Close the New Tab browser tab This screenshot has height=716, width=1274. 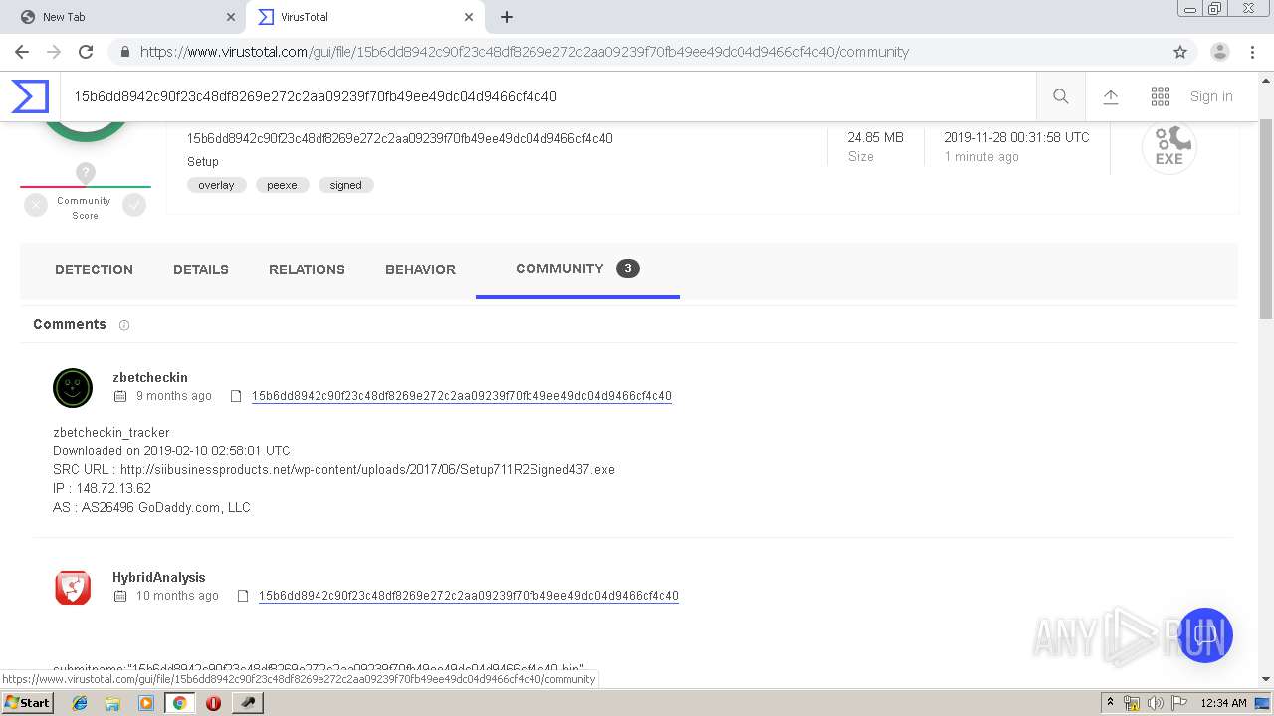pyautogui.click(x=231, y=17)
